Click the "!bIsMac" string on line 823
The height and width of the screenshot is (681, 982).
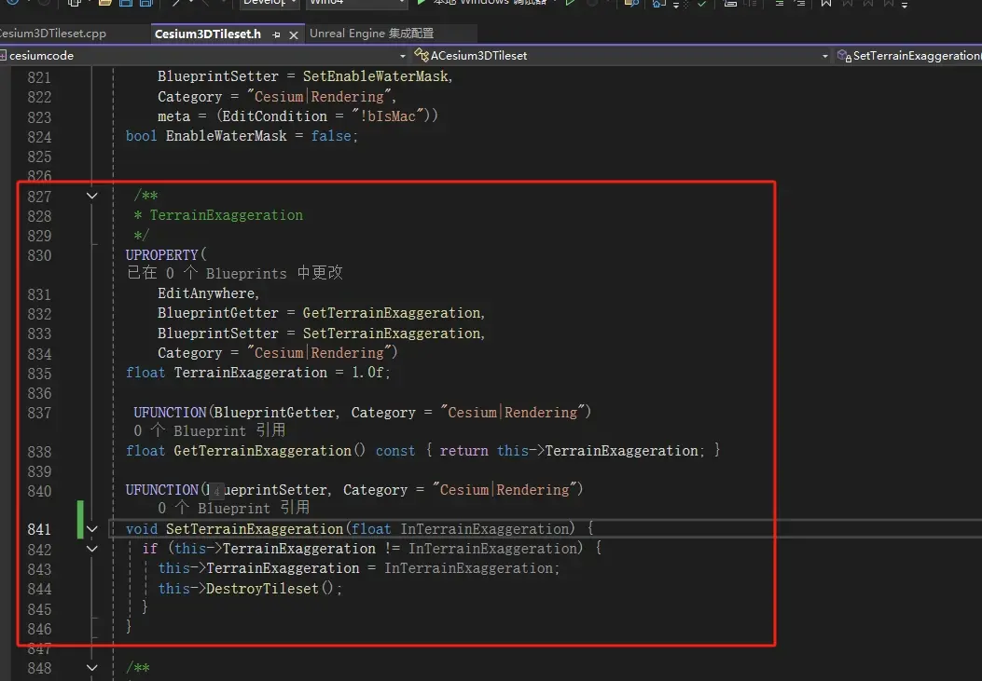387,116
